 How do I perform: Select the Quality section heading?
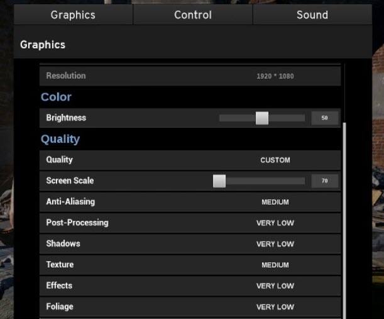(x=60, y=139)
